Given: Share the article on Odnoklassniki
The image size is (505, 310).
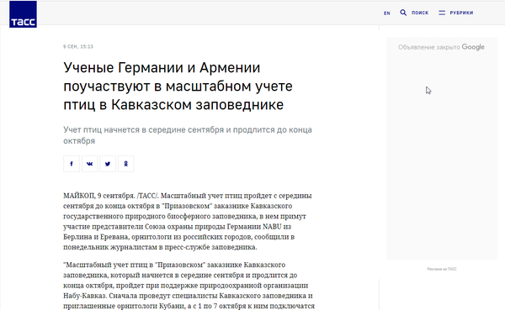Looking at the screenshot, I should coord(126,164).
